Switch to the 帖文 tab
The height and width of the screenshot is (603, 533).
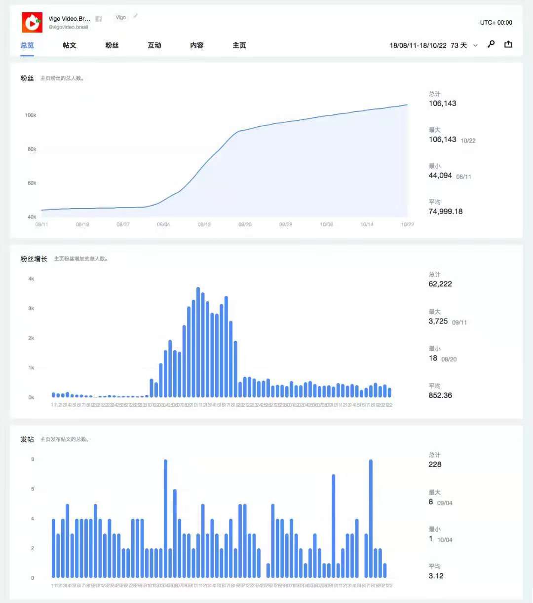tap(70, 45)
